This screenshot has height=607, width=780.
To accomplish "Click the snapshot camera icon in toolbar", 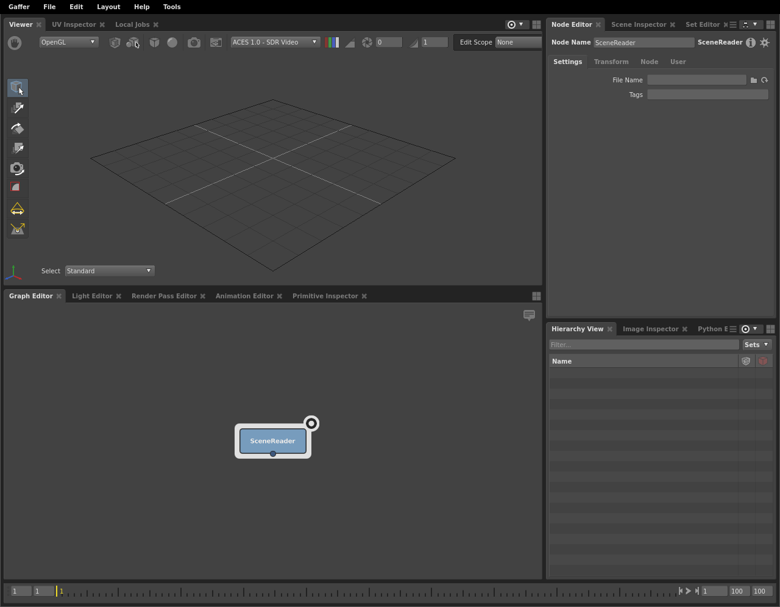I will point(194,43).
